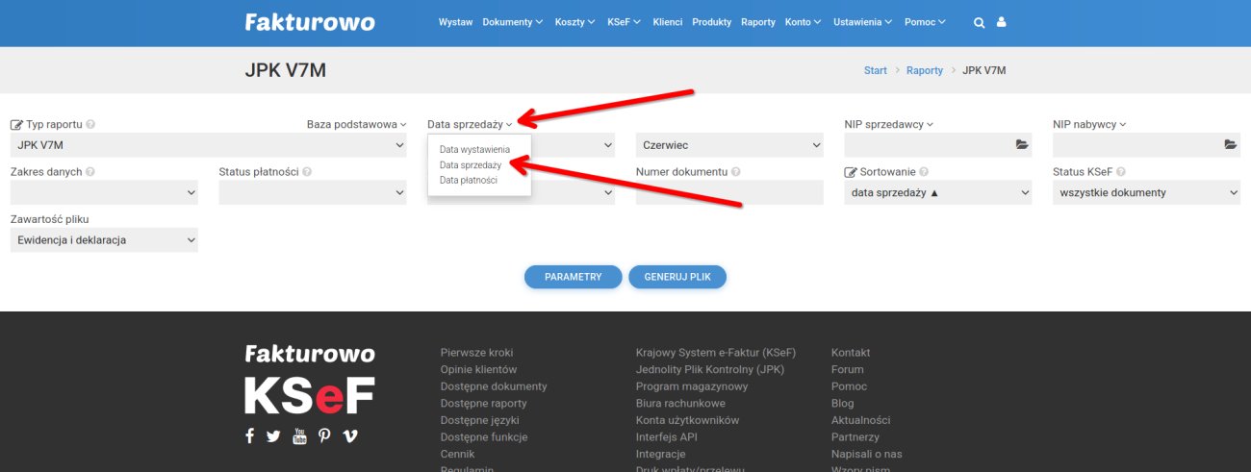Open the search magnifier icon in header
The width and height of the screenshot is (1251, 472).
coord(979,22)
